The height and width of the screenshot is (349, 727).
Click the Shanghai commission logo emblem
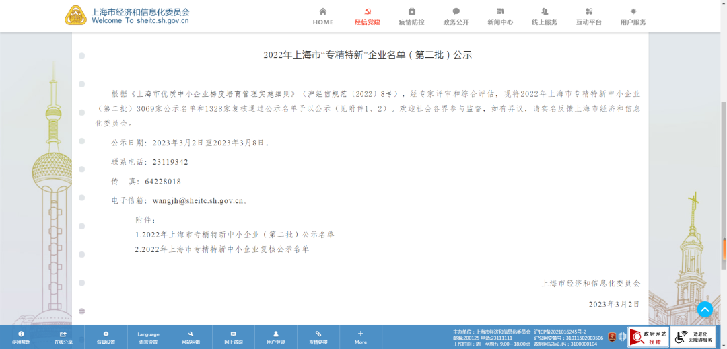pyautogui.click(x=75, y=15)
